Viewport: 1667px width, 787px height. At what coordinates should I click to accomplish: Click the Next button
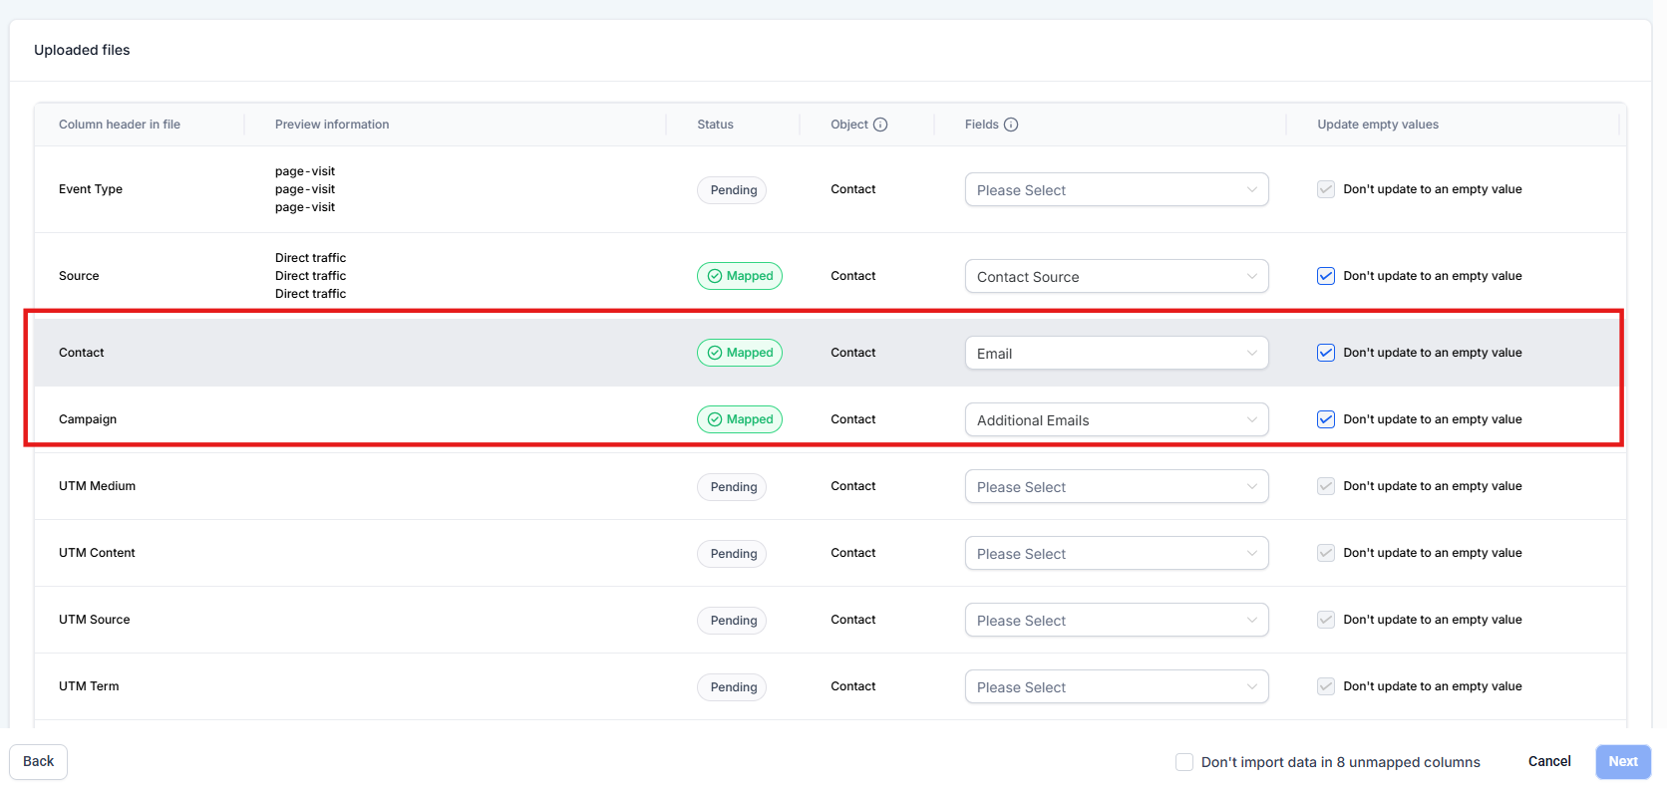[x=1622, y=761]
